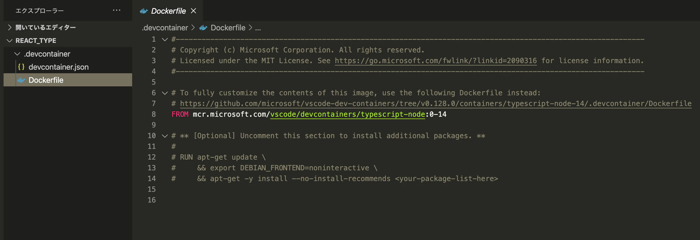This screenshot has height=240, width=700.
Task: Click the Docker whale icon beside Dockerfile in the file tree
Action: 21,80
